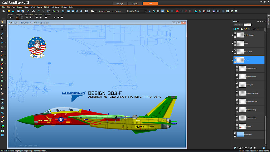
Task: Select the Crop tool
Action: [2, 39]
